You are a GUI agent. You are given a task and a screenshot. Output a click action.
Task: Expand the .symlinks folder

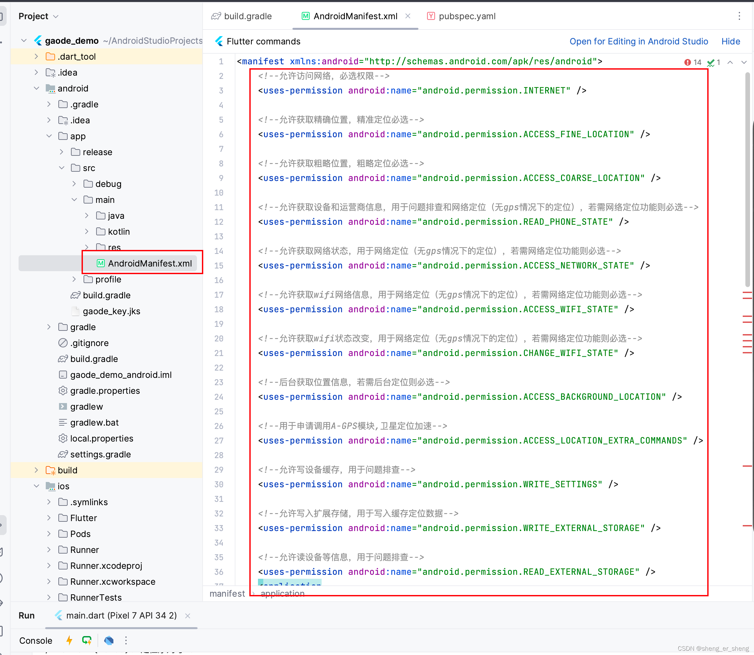[49, 502]
